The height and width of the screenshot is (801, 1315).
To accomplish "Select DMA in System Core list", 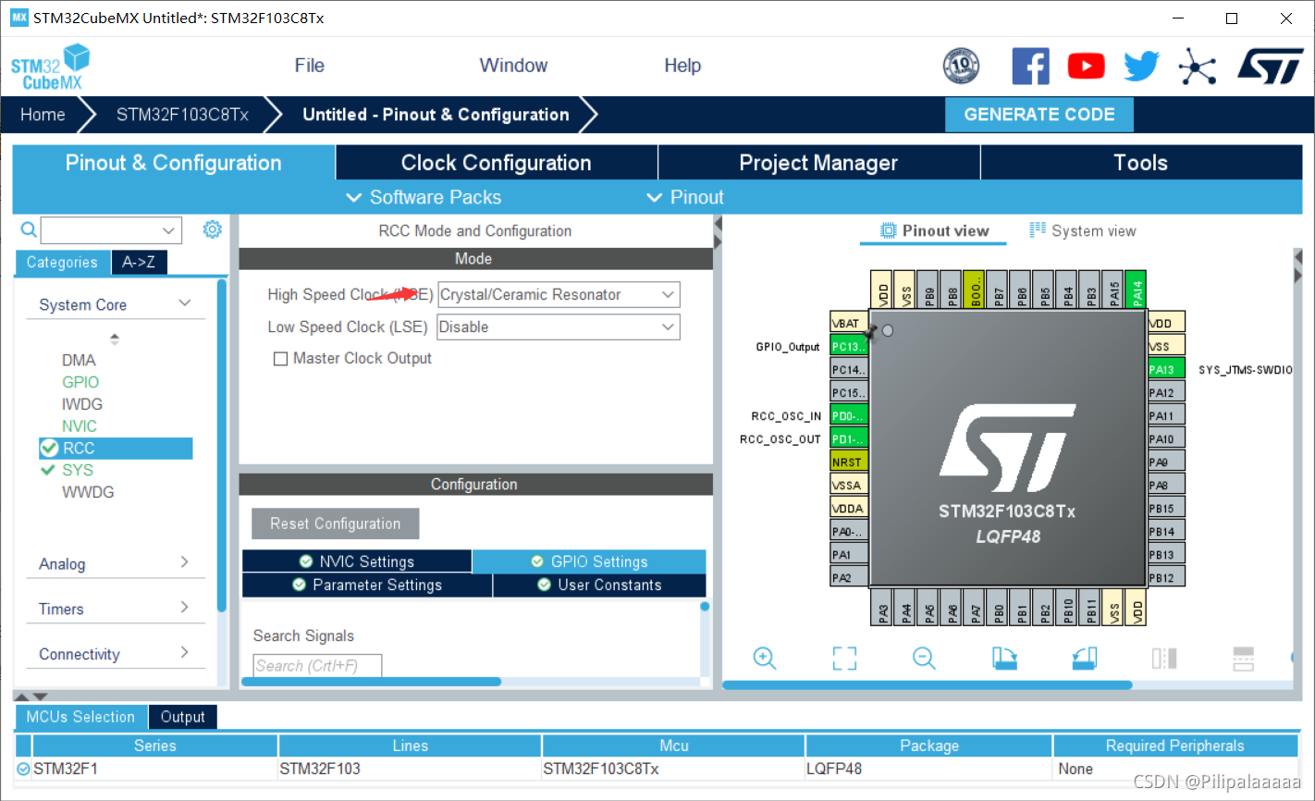I will tap(79, 360).
